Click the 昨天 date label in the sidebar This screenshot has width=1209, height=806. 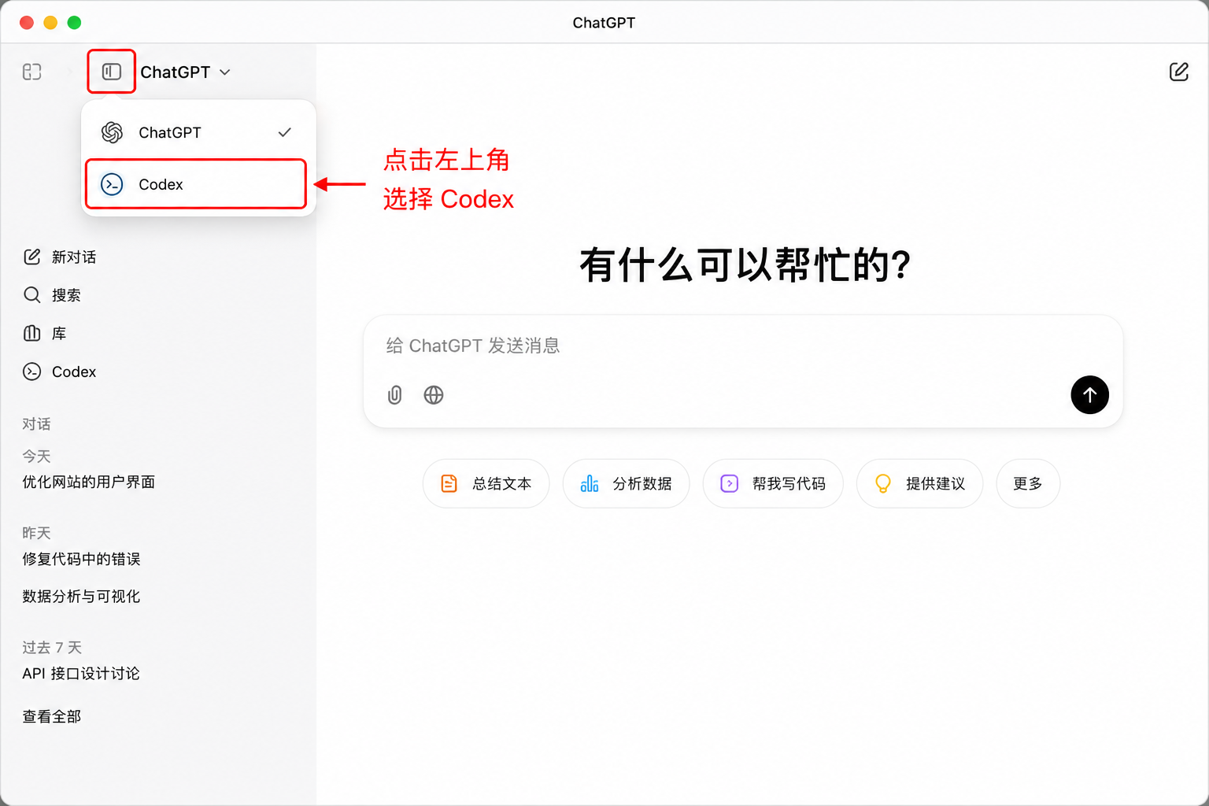pos(36,534)
